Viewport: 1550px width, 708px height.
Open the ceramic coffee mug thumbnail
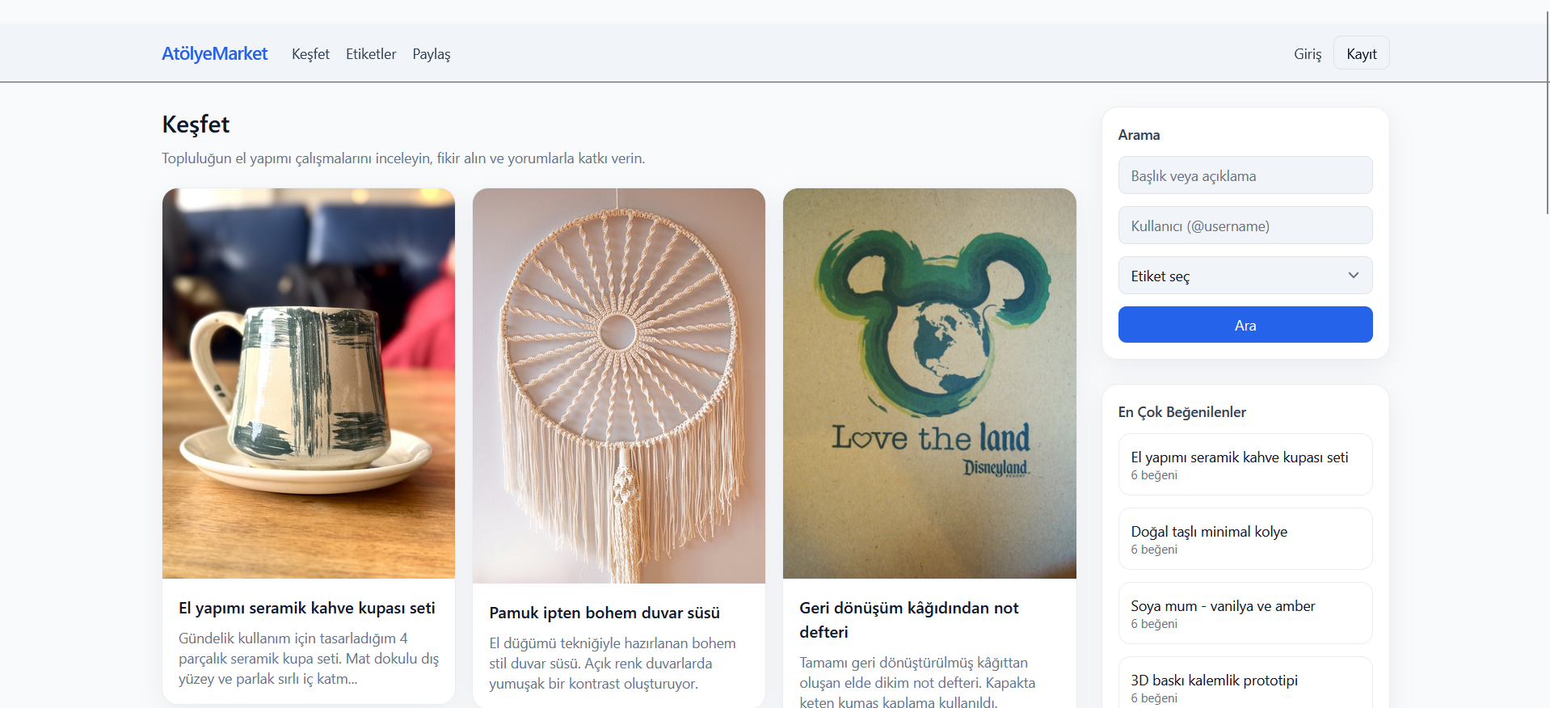(309, 383)
